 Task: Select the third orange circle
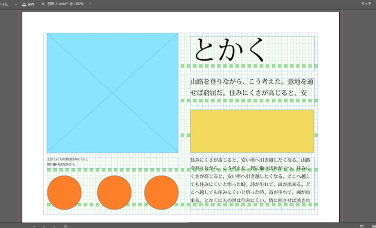[x=161, y=192]
